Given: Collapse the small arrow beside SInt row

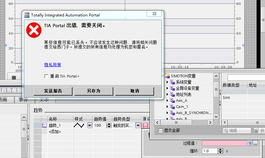Looking at the screenshot, I should [220, 94].
